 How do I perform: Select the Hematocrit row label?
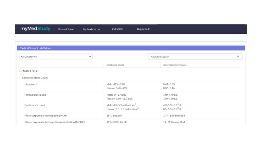click(31, 84)
